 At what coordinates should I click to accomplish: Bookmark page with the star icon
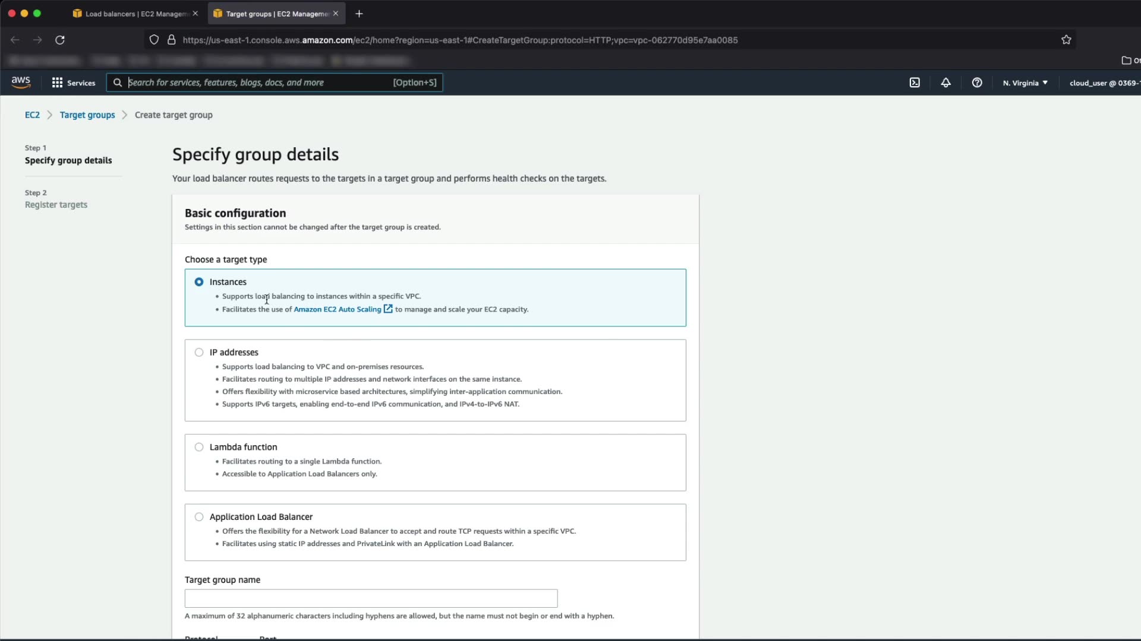click(x=1066, y=40)
